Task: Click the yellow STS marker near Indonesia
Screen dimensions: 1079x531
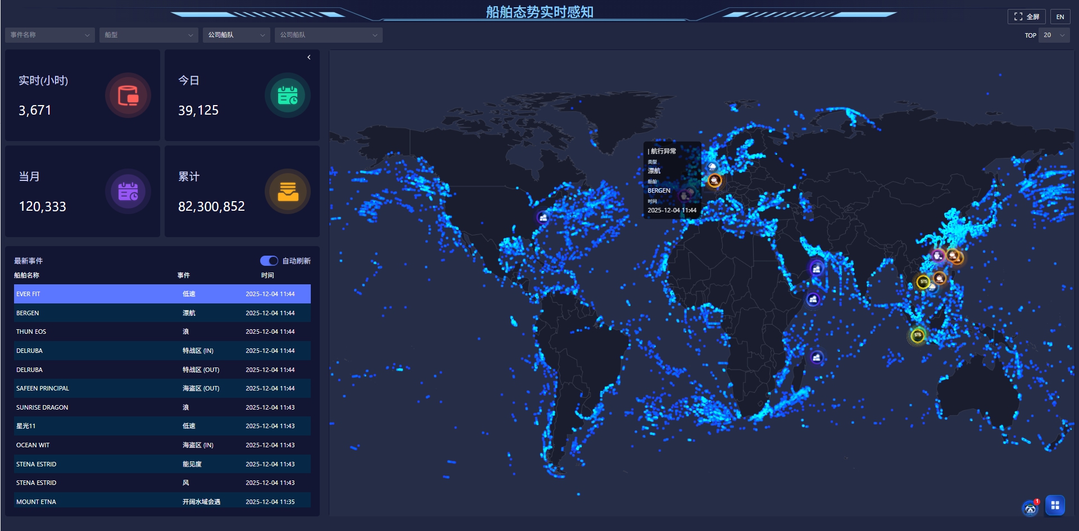Action: coord(917,335)
